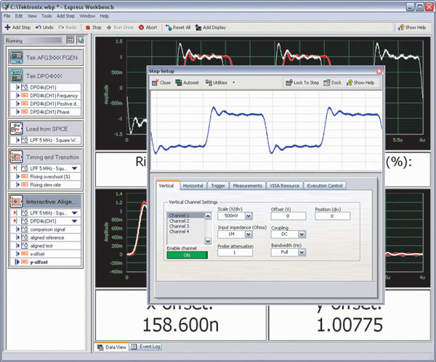Open the File menu
436x362 pixels.
coord(7,16)
